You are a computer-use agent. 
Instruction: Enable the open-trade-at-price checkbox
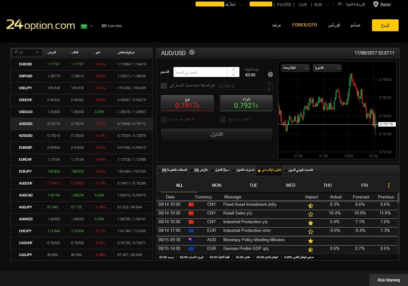[164, 86]
